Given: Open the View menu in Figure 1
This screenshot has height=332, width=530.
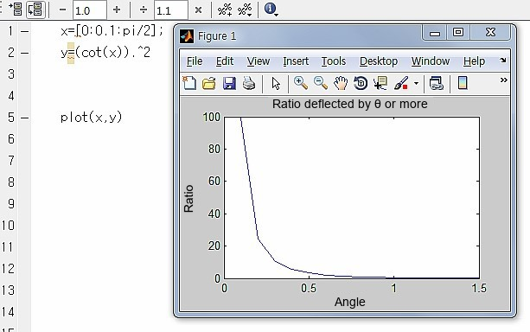Looking at the screenshot, I should (259, 61).
